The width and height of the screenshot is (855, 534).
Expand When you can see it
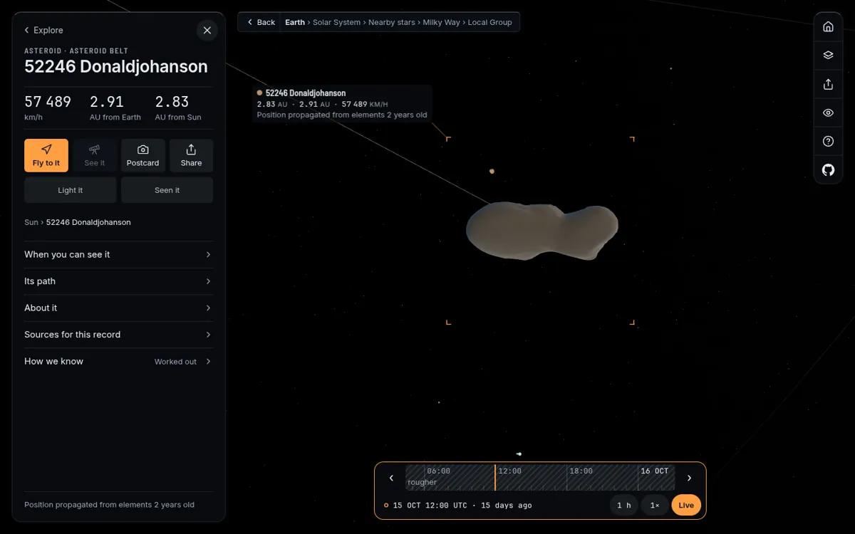coord(118,254)
